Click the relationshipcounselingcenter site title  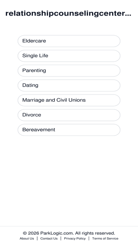(x=68, y=14)
